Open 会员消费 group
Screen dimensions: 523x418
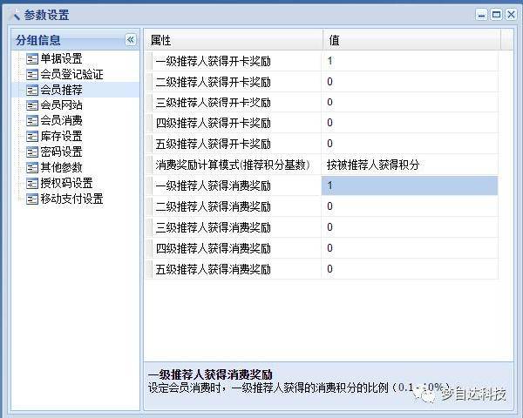(61, 121)
